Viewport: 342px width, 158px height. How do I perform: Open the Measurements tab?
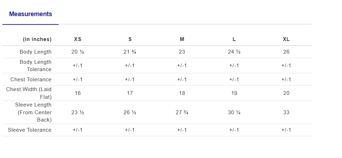click(x=31, y=14)
